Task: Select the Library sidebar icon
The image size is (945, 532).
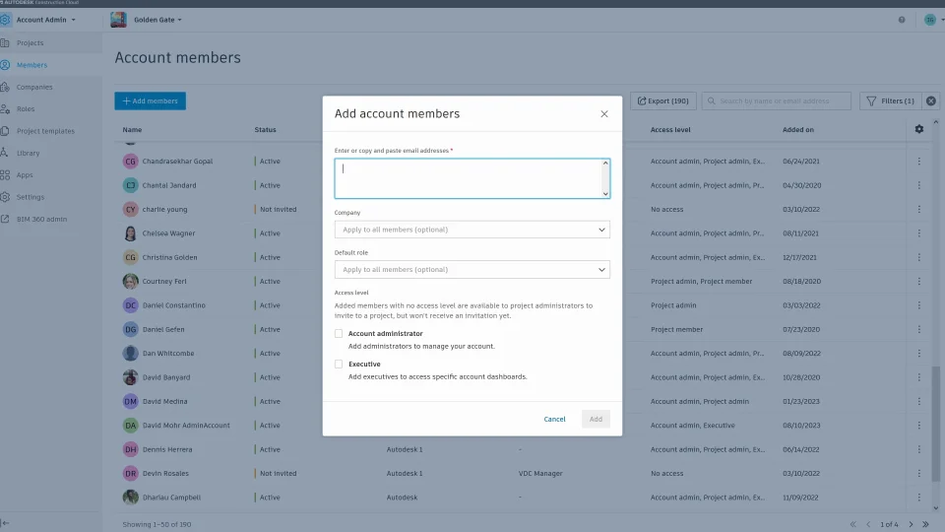Action: (x=6, y=153)
